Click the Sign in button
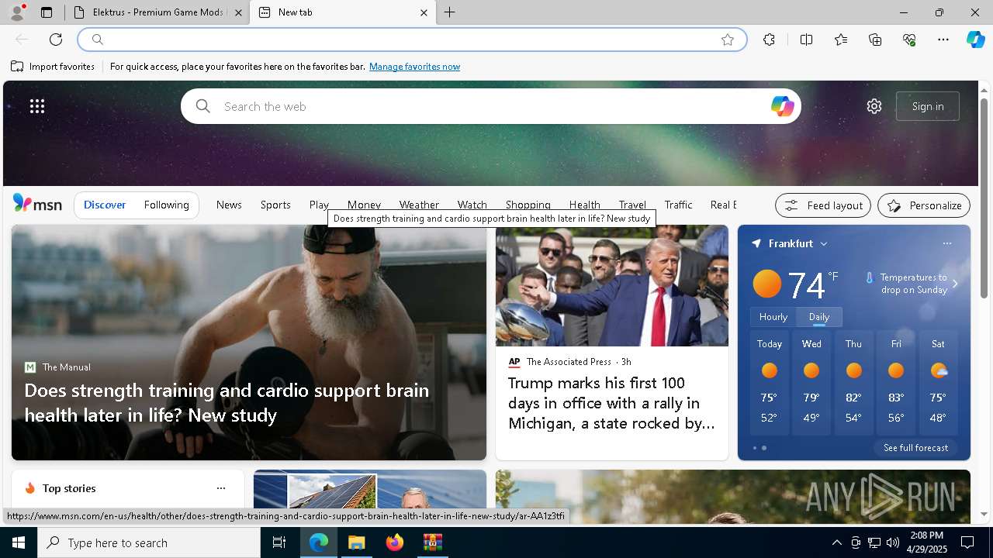Viewport: 993px width, 558px height. [x=928, y=106]
